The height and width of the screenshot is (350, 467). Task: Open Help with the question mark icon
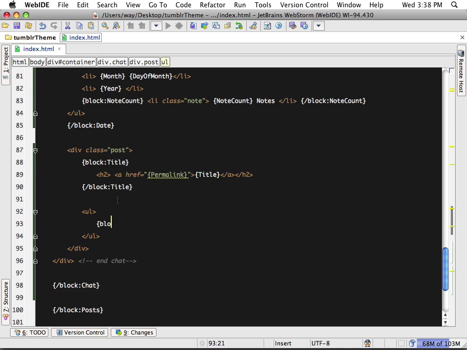click(x=279, y=26)
